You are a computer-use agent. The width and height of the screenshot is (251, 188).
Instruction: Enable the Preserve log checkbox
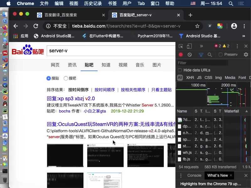(221, 54)
